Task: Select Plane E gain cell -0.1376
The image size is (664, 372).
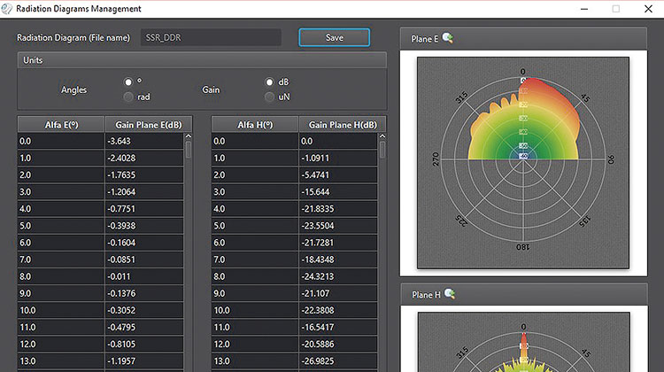Action: [x=144, y=293]
